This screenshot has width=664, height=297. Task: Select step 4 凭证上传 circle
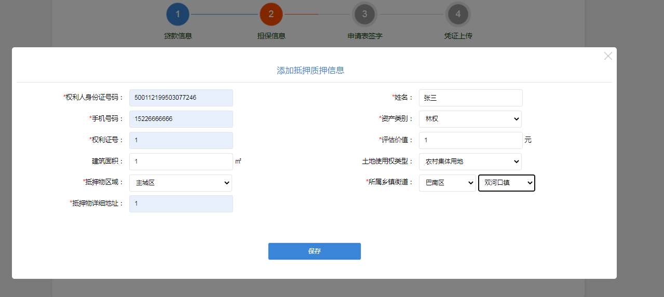[458, 14]
